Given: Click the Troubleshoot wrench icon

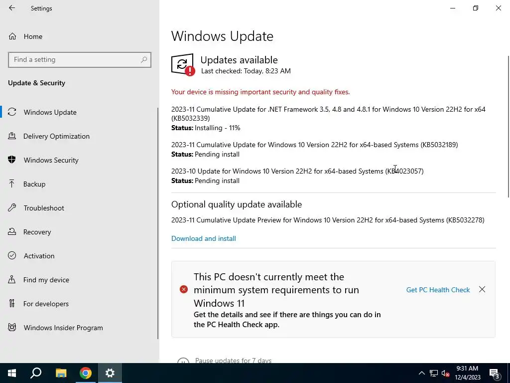Looking at the screenshot, I should click(x=12, y=208).
